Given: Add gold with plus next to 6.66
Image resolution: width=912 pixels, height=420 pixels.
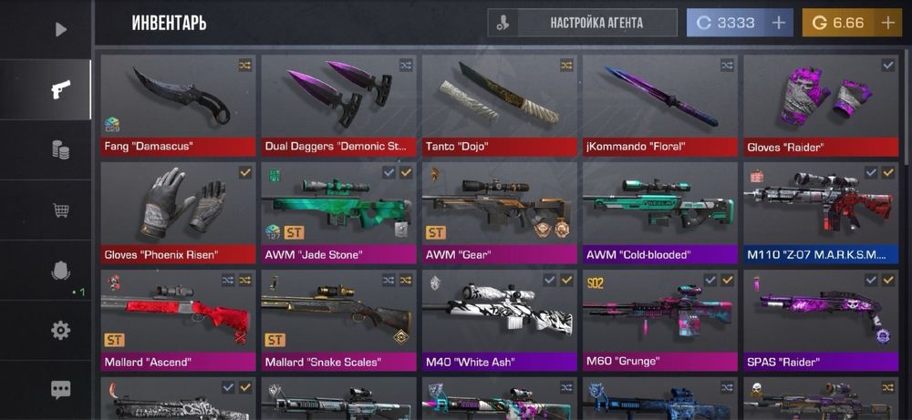Looking at the screenshot, I should pyautogui.click(x=887, y=24).
